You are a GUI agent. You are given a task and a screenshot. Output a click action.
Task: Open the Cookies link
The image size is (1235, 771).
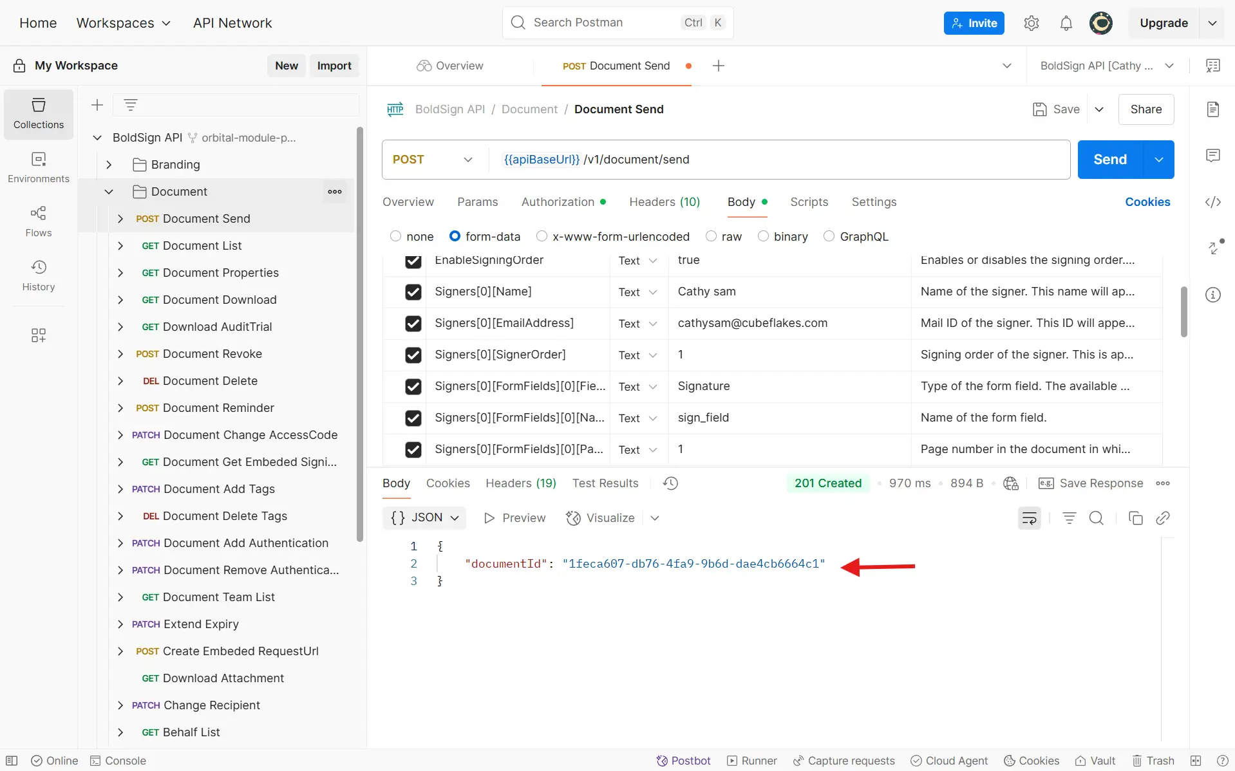click(1147, 202)
